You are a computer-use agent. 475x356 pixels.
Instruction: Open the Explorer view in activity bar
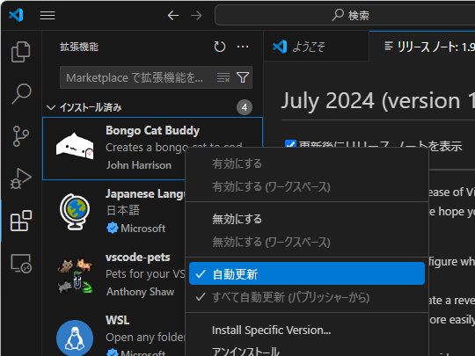pos(20,52)
